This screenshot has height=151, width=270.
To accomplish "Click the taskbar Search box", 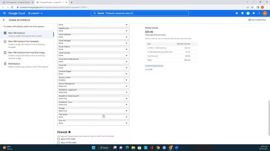I will [104, 148].
